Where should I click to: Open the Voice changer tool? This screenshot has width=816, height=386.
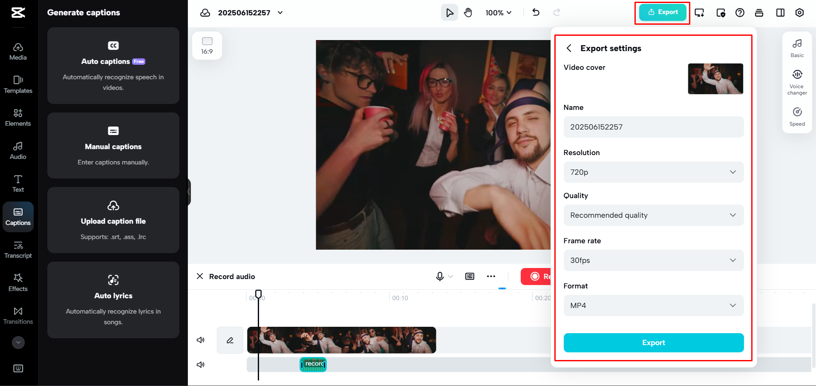point(797,83)
